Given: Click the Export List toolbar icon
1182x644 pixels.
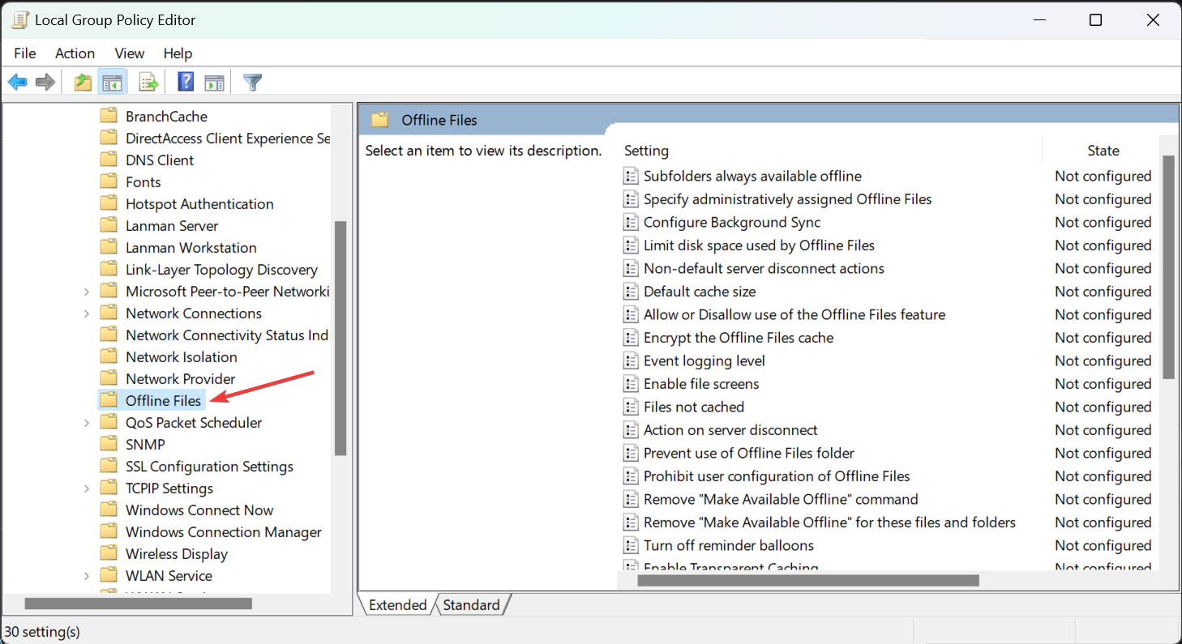Looking at the screenshot, I should point(148,82).
